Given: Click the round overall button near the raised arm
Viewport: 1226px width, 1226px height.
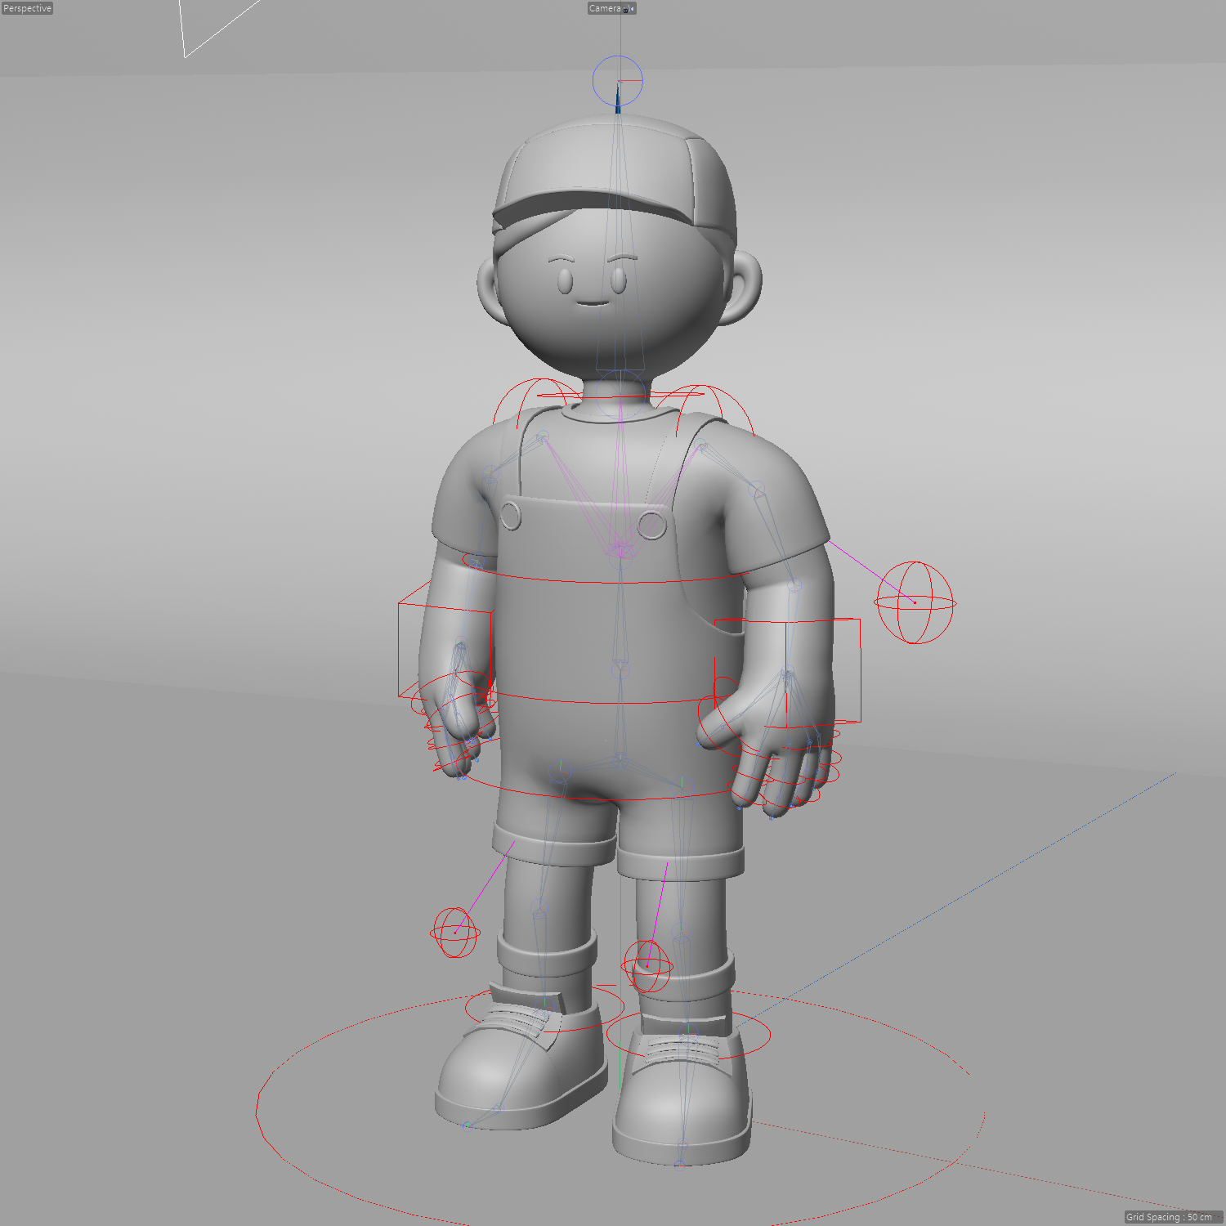Looking at the screenshot, I should pyautogui.click(x=651, y=524).
